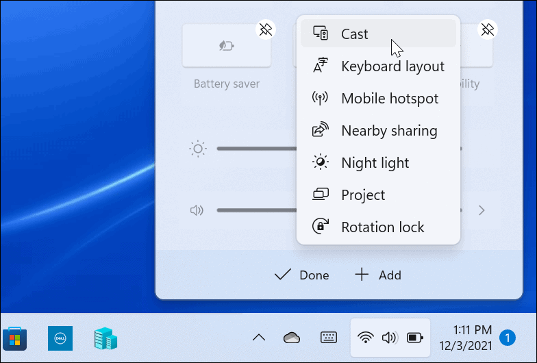This screenshot has height=363, width=537.
Task: Add the Mobile hotspot quick setting
Action: coord(378,99)
